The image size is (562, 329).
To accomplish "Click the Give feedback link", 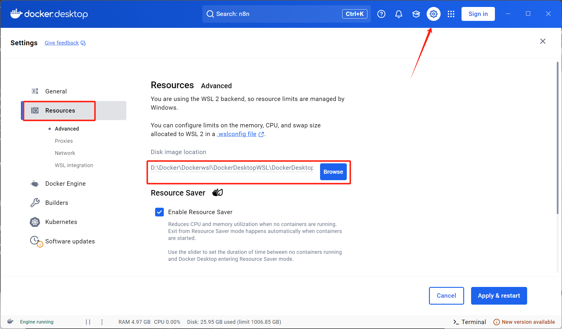I will point(62,43).
